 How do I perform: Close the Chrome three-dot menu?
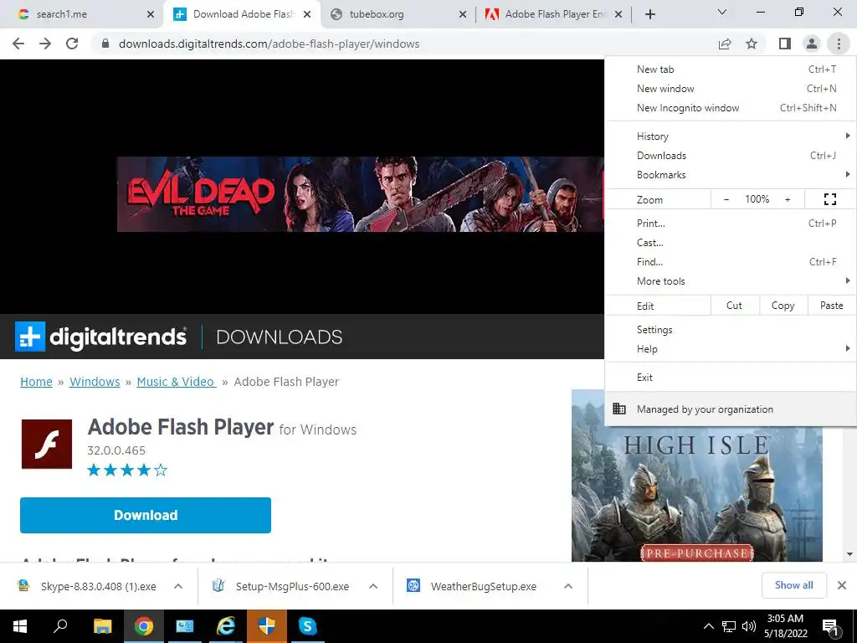pyautogui.click(x=839, y=44)
